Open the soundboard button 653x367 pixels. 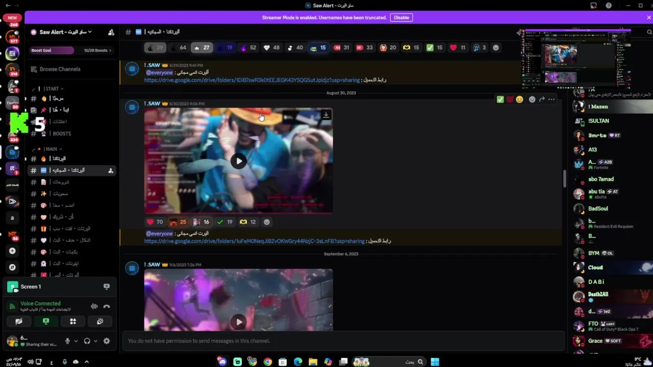pos(100,321)
